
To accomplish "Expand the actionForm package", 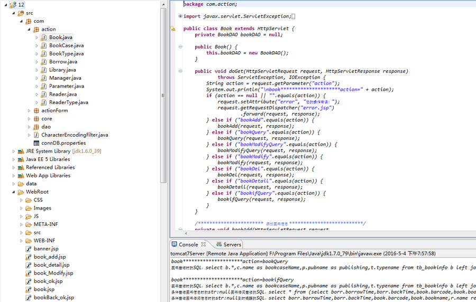I will (x=29, y=111).
